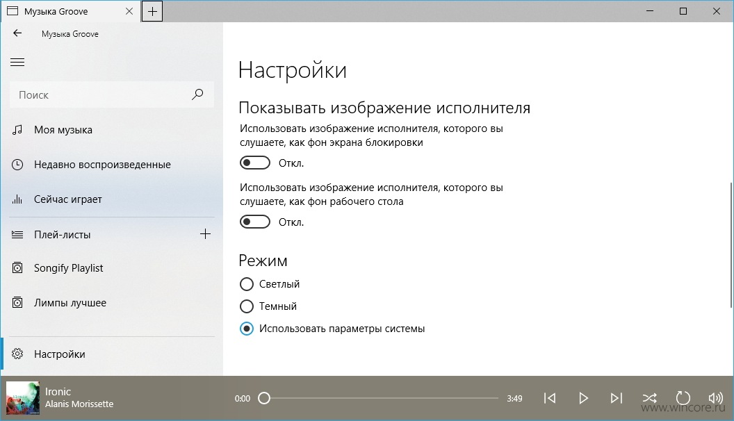The height and width of the screenshot is (421, 734).
Task: Open Недавно воспроизведенные list
Action: [111, 165]
